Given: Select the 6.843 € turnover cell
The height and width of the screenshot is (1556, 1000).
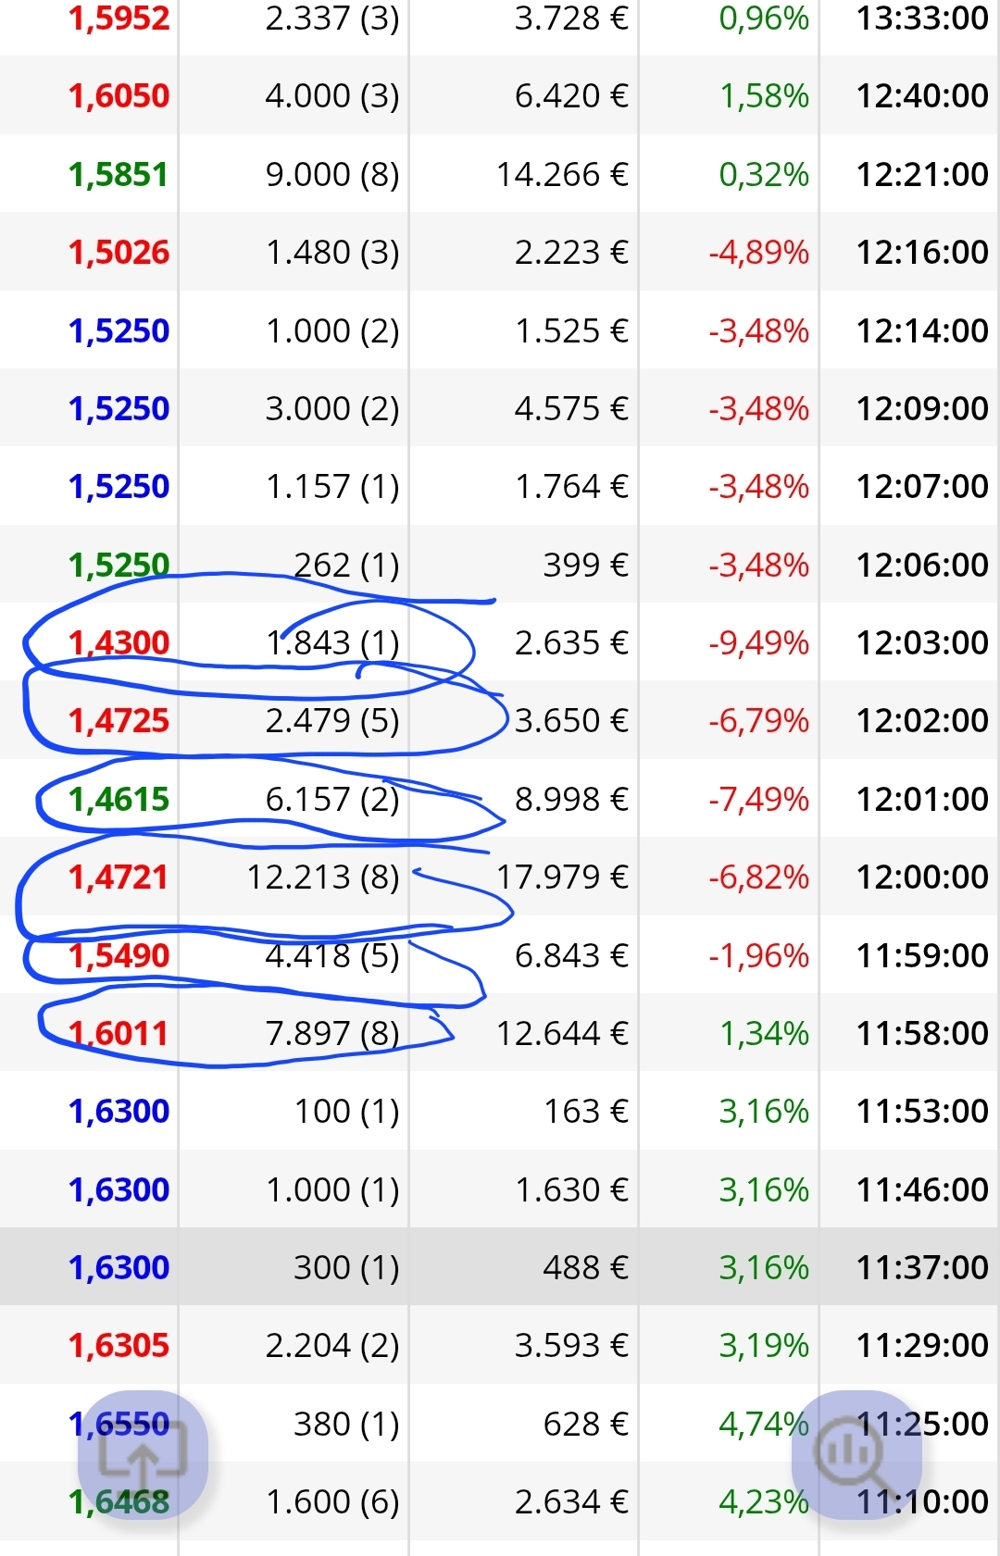Looking at the screenshot, I should [572, 955].
